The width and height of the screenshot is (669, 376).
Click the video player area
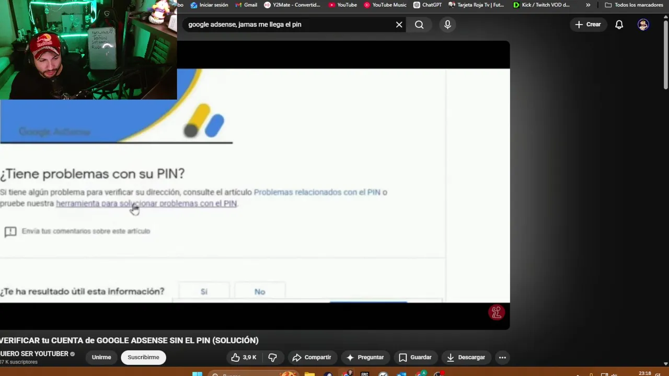(x=255, y=185)
